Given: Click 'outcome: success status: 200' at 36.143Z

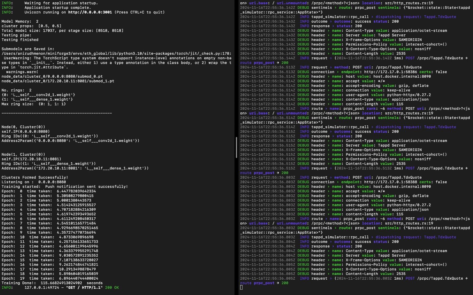Looking at the screenshot, I should tap(366, 21).
